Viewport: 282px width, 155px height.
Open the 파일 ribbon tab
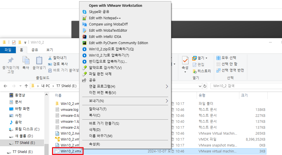pos(8,50)
